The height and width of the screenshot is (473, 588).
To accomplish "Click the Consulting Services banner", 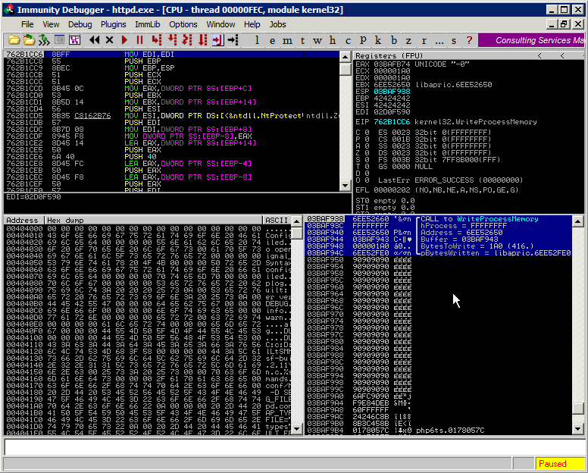I will click(538, 40).
